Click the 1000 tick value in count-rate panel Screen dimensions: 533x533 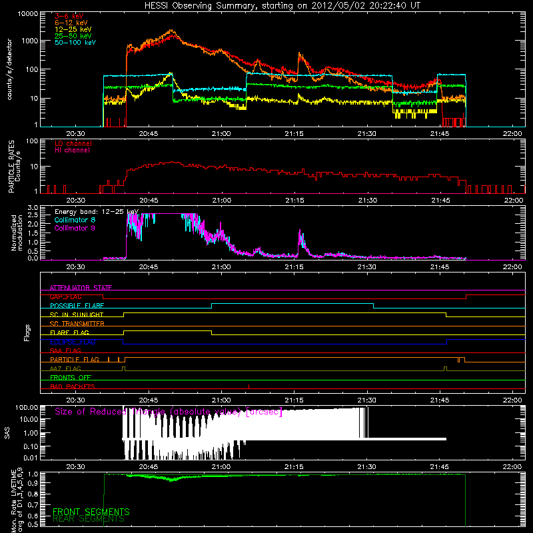point(29,41)
